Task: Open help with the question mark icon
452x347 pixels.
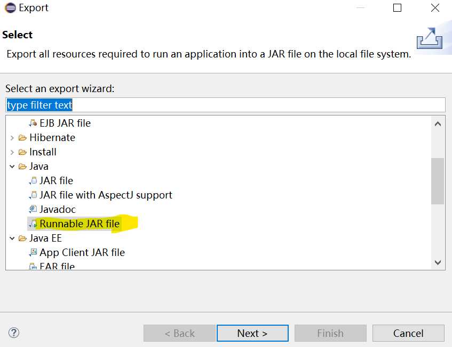Action: click(x=14, y=333)
